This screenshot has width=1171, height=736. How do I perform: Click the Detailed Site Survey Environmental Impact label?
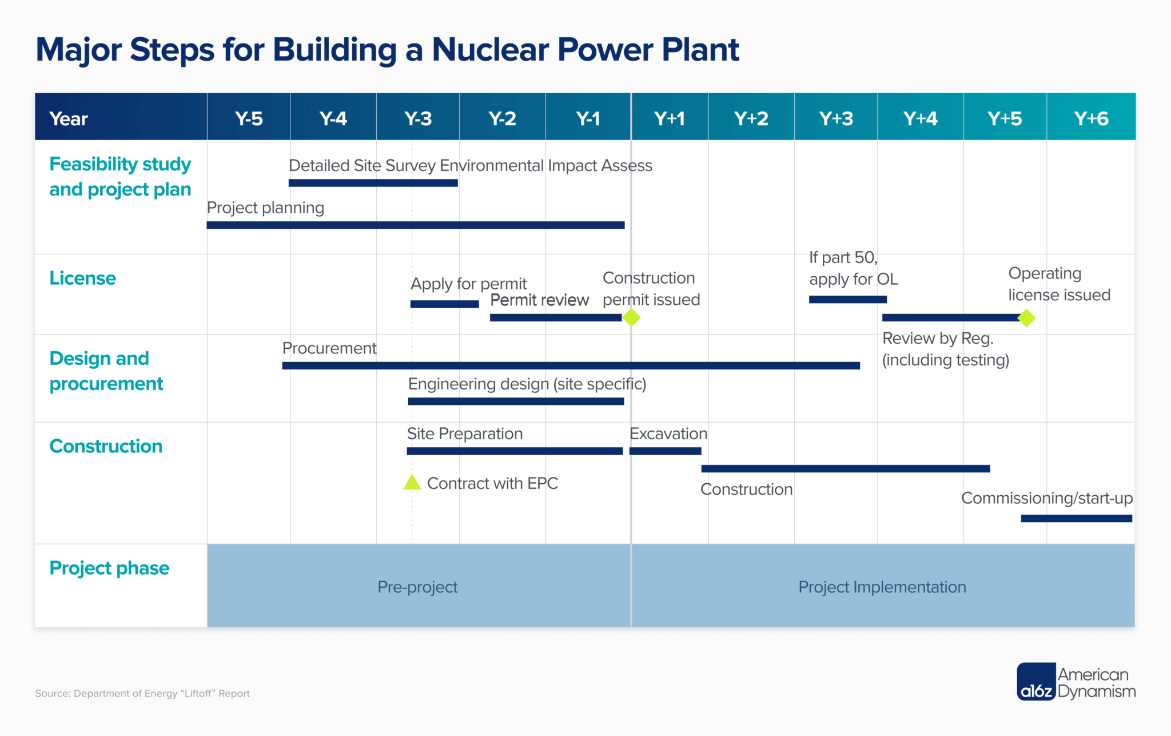tap(471, 166)
